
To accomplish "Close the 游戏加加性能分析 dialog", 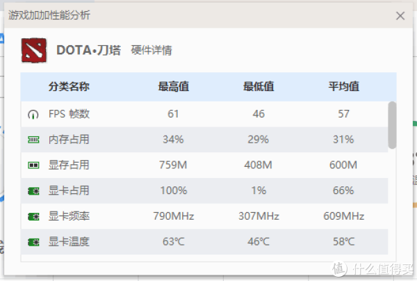I will [400, 16].
